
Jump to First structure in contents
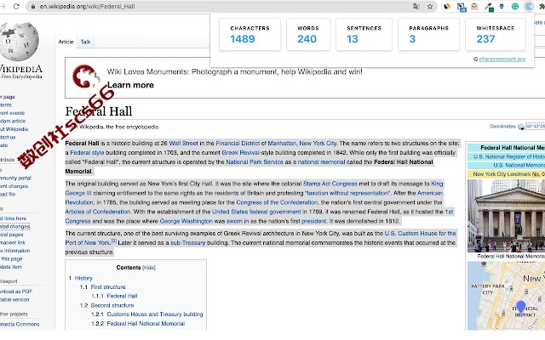[x=108, y=287]
